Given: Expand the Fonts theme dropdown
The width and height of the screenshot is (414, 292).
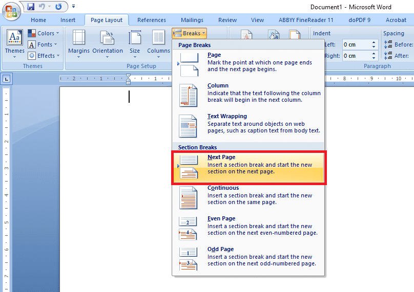Looking at the screenshot, I should (x=43, y=44).
